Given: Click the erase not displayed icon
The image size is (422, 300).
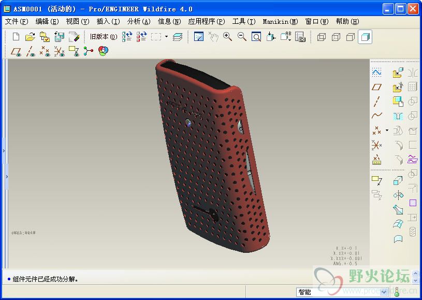Looking at the screenshot, I should coord(74,37).
